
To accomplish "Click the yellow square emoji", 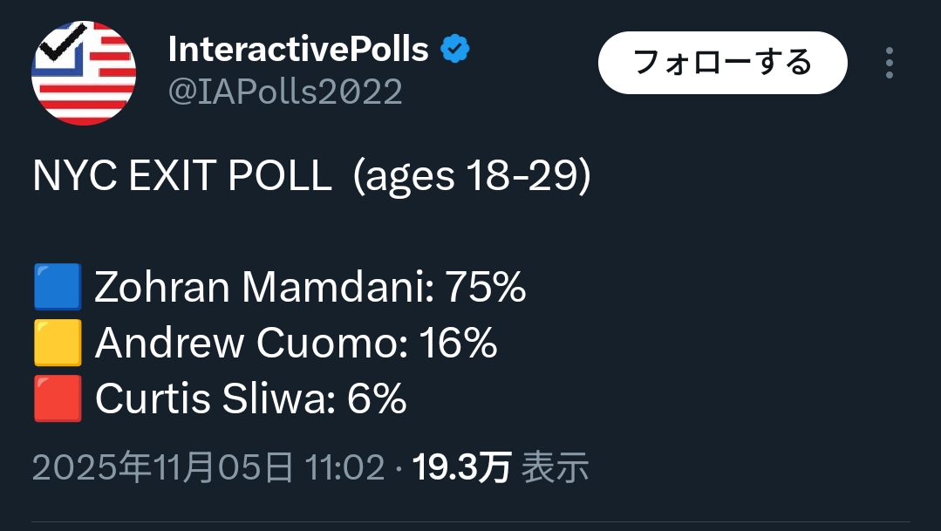I will point(58,344).
